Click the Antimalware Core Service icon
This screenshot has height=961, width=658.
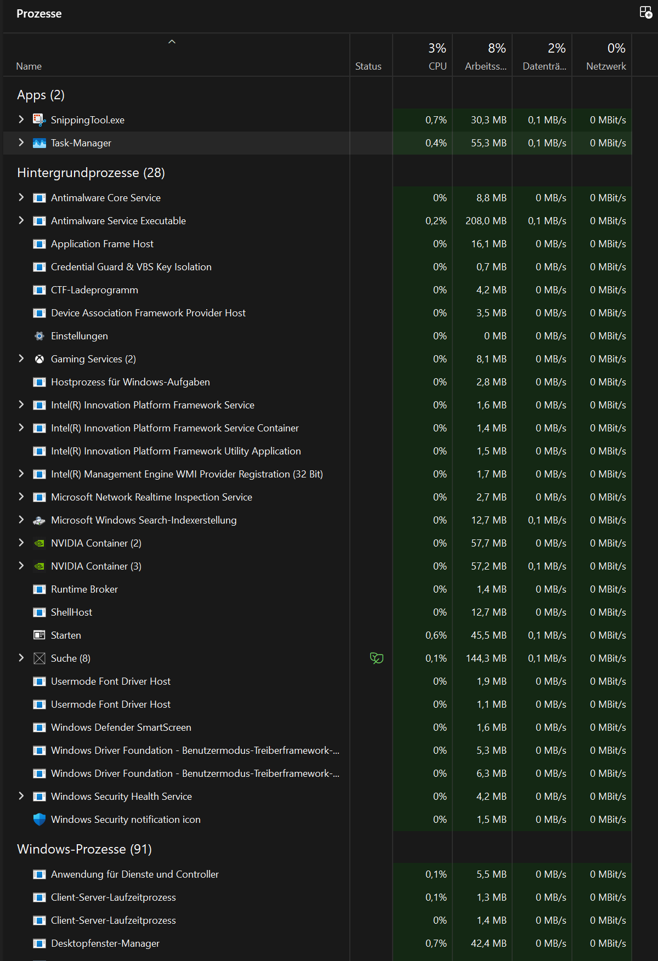point(39,198)
